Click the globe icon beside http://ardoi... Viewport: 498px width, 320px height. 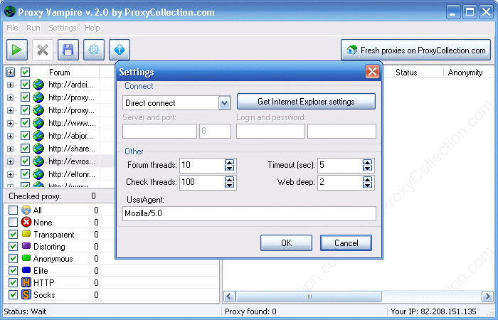point(38,85)
